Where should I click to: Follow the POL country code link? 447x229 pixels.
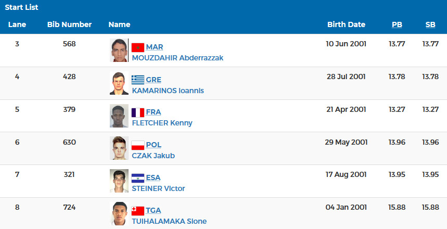(154, 145)
